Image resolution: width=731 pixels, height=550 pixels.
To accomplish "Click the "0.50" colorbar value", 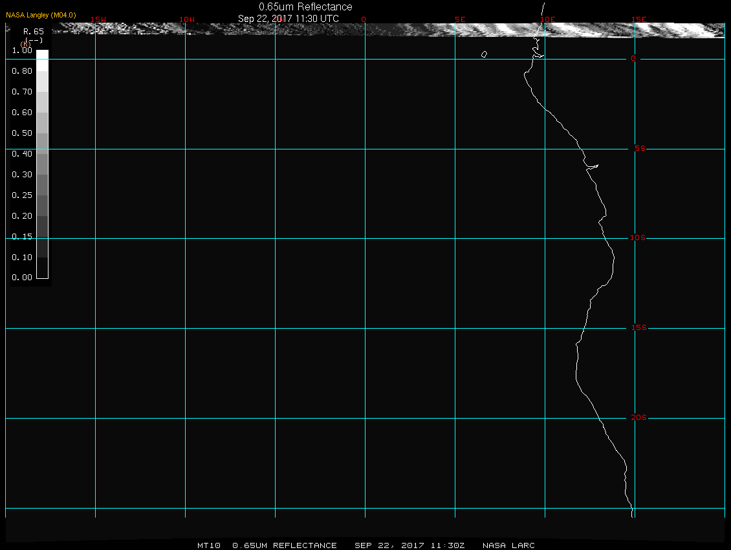I will click(22, 133).
